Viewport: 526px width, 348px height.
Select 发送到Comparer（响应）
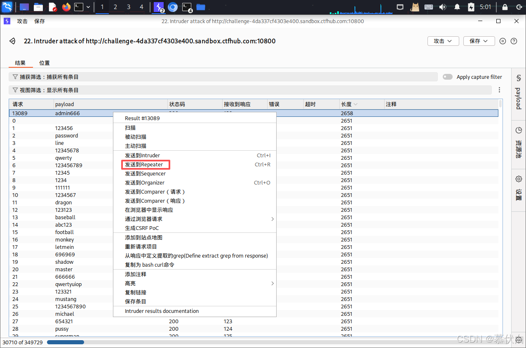pyautogui.click(x=195, y=201)
